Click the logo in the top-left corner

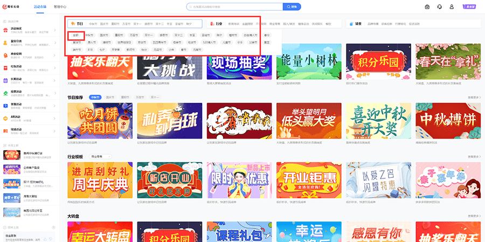point(11,6)
